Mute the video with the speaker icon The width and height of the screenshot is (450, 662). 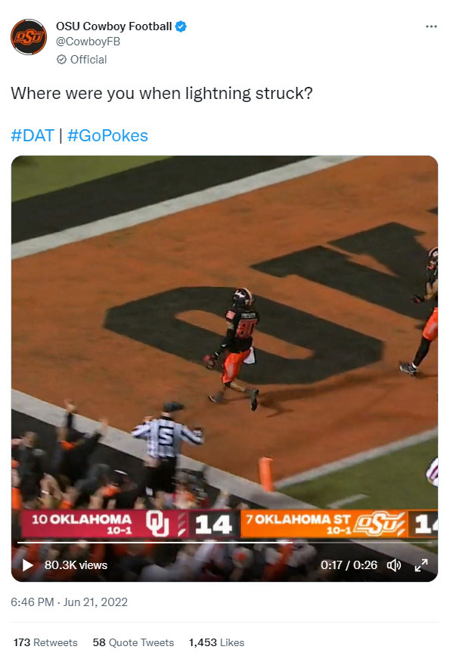(394, 565)
